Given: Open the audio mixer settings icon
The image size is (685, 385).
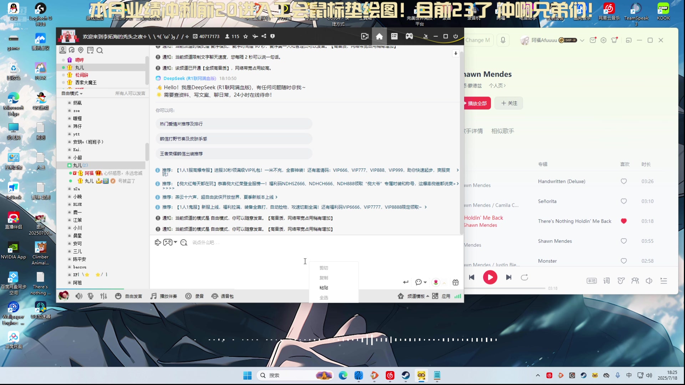Looking at the screenshot, I should point(103,296).
